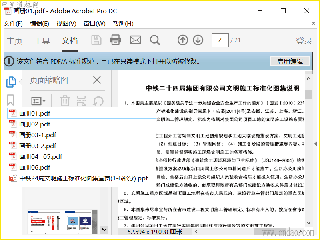Screen dimensions: 320x240
Task: Click horizontal scrollbar left arrow
Action: tap(196, 232)
